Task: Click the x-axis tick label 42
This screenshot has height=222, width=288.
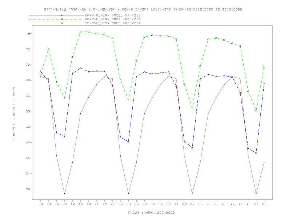Action: (x=152, y=204)
